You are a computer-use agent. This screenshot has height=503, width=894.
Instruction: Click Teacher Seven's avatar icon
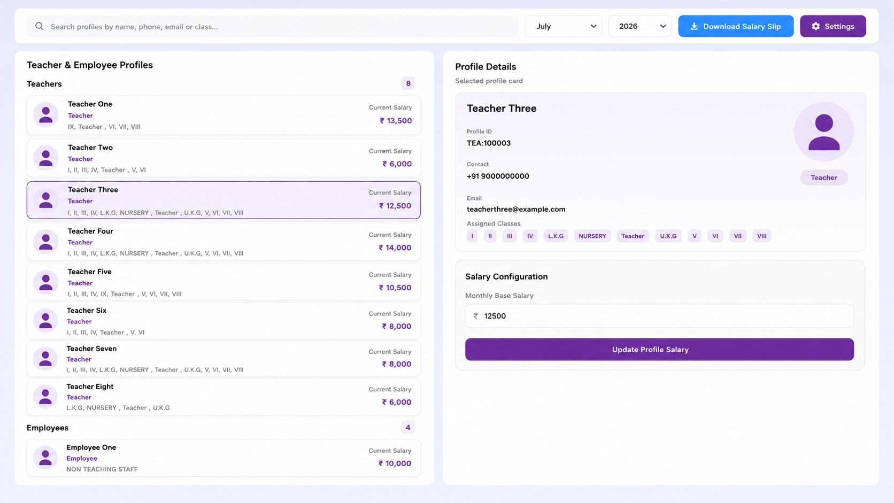[x=45, y=359]
